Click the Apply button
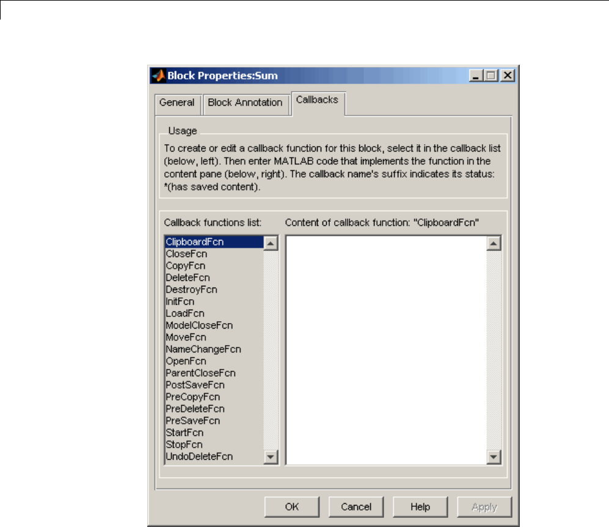 click(484, 507)
